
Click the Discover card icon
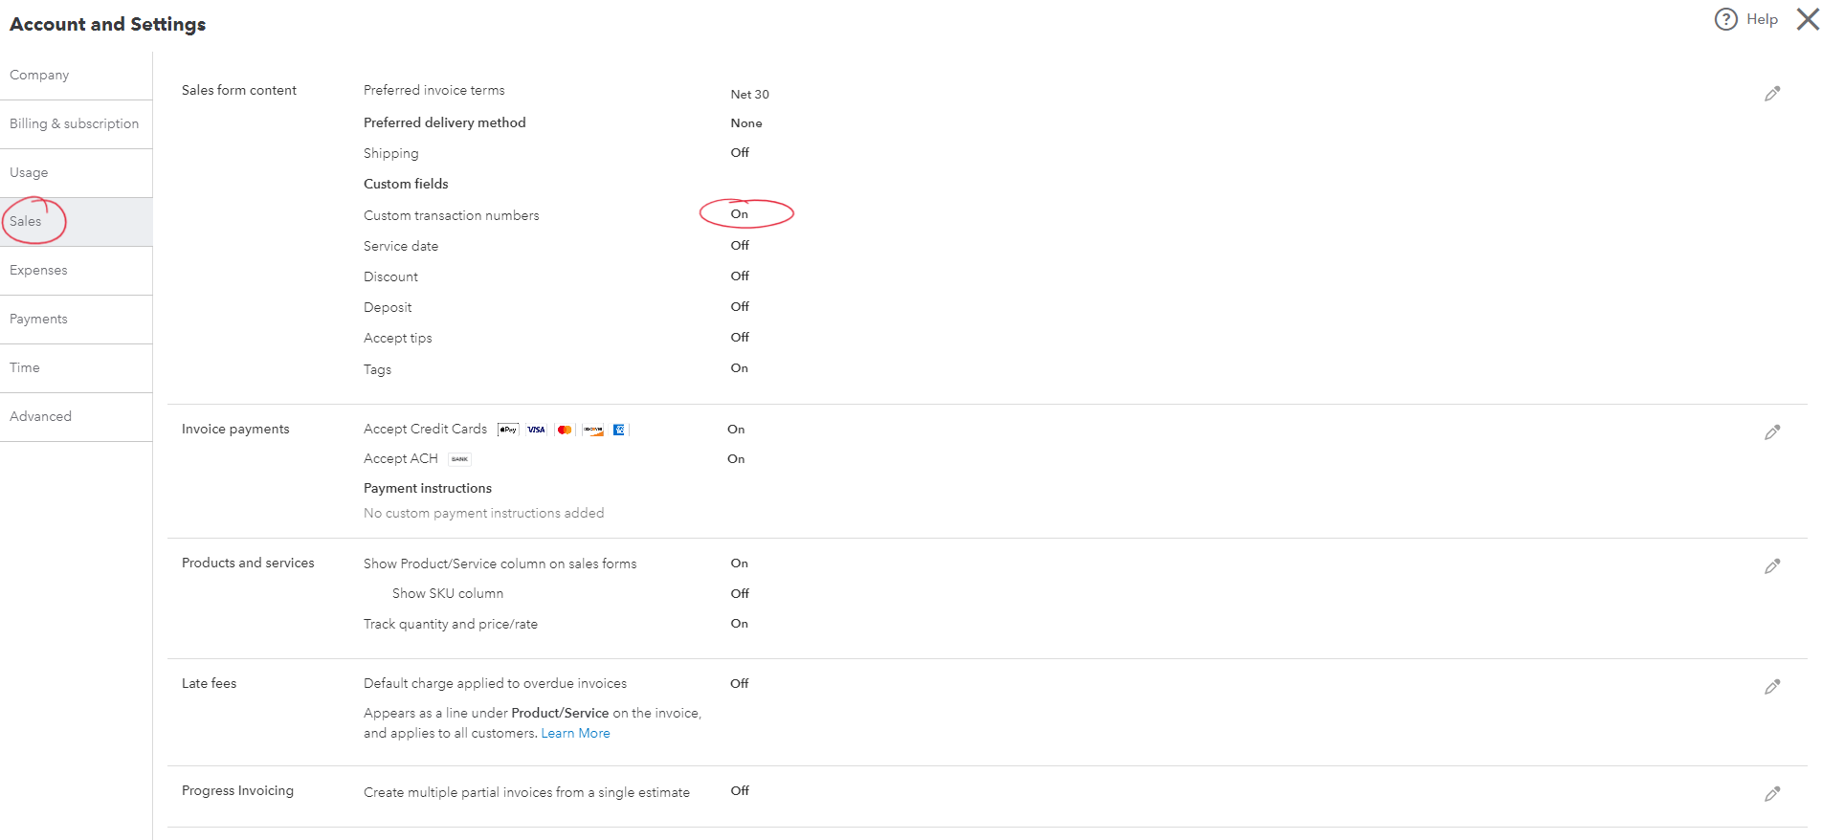click(593, 430)
